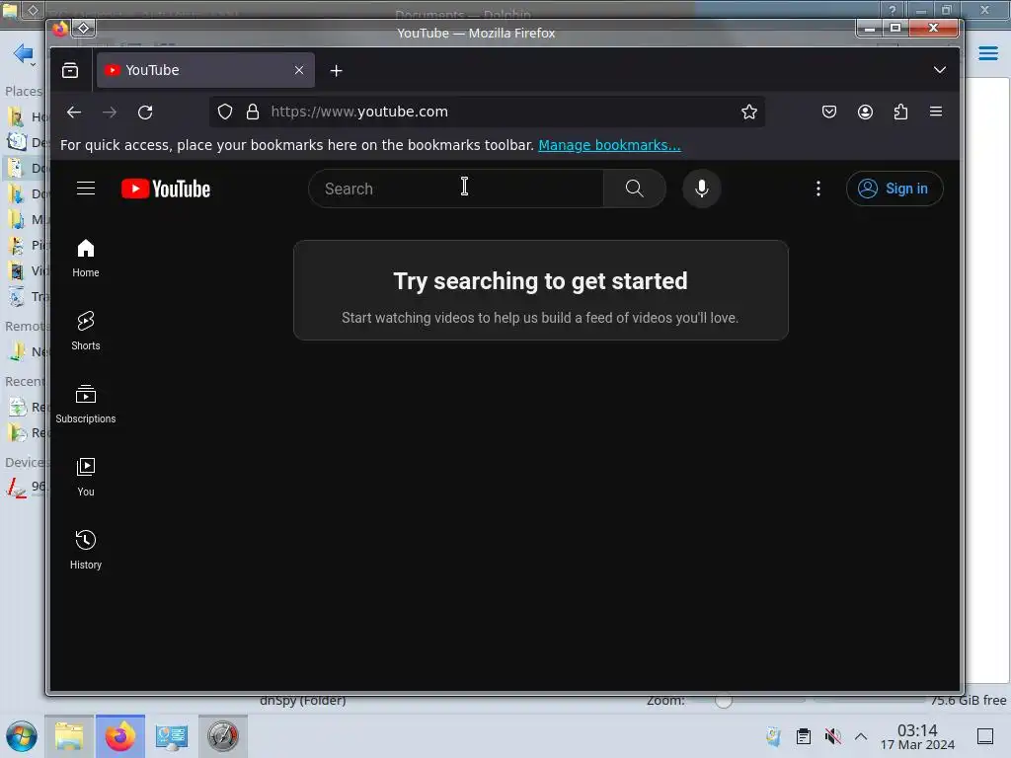
Task: Open Firefox application hamburger menu
Action: click(936, 113)
